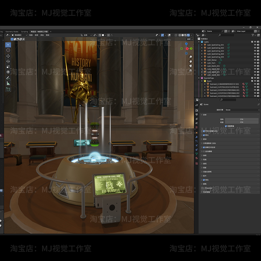Open the View Layer properties tab

point(197,119)
